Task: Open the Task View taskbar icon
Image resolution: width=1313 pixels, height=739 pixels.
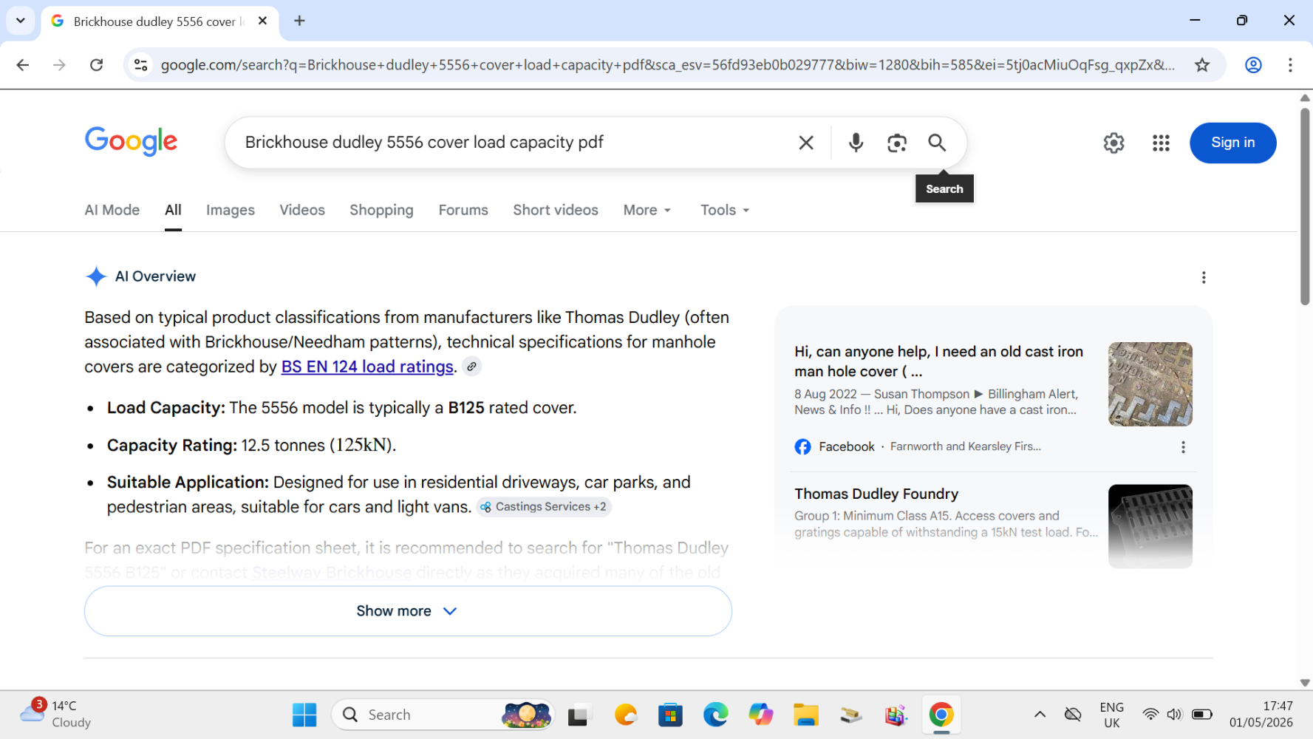Action: [x=578, y=715]
